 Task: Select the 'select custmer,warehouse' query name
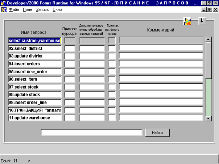tap(35, 41)
